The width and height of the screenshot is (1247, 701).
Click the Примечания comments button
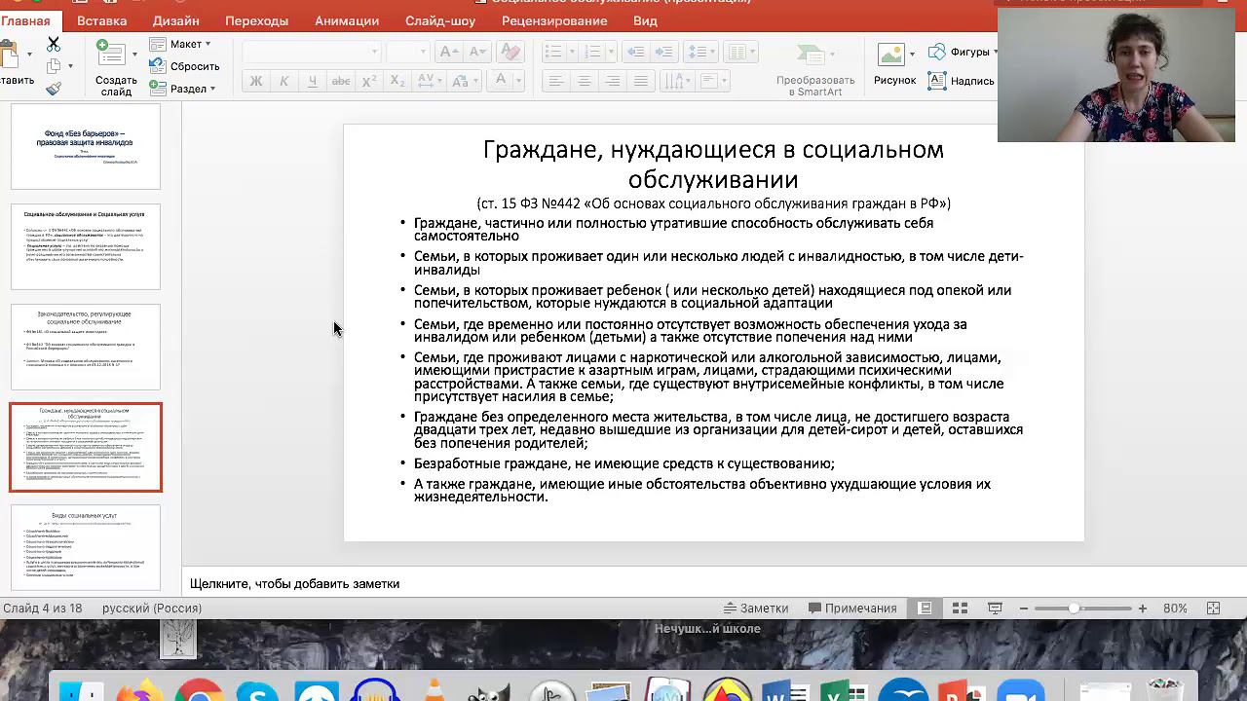tap(852, 609)
